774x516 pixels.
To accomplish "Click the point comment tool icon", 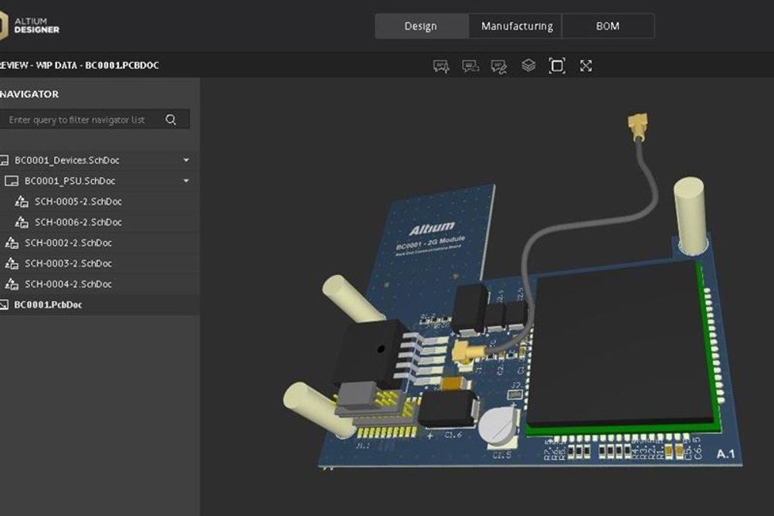I will click(x=441, y=66).
